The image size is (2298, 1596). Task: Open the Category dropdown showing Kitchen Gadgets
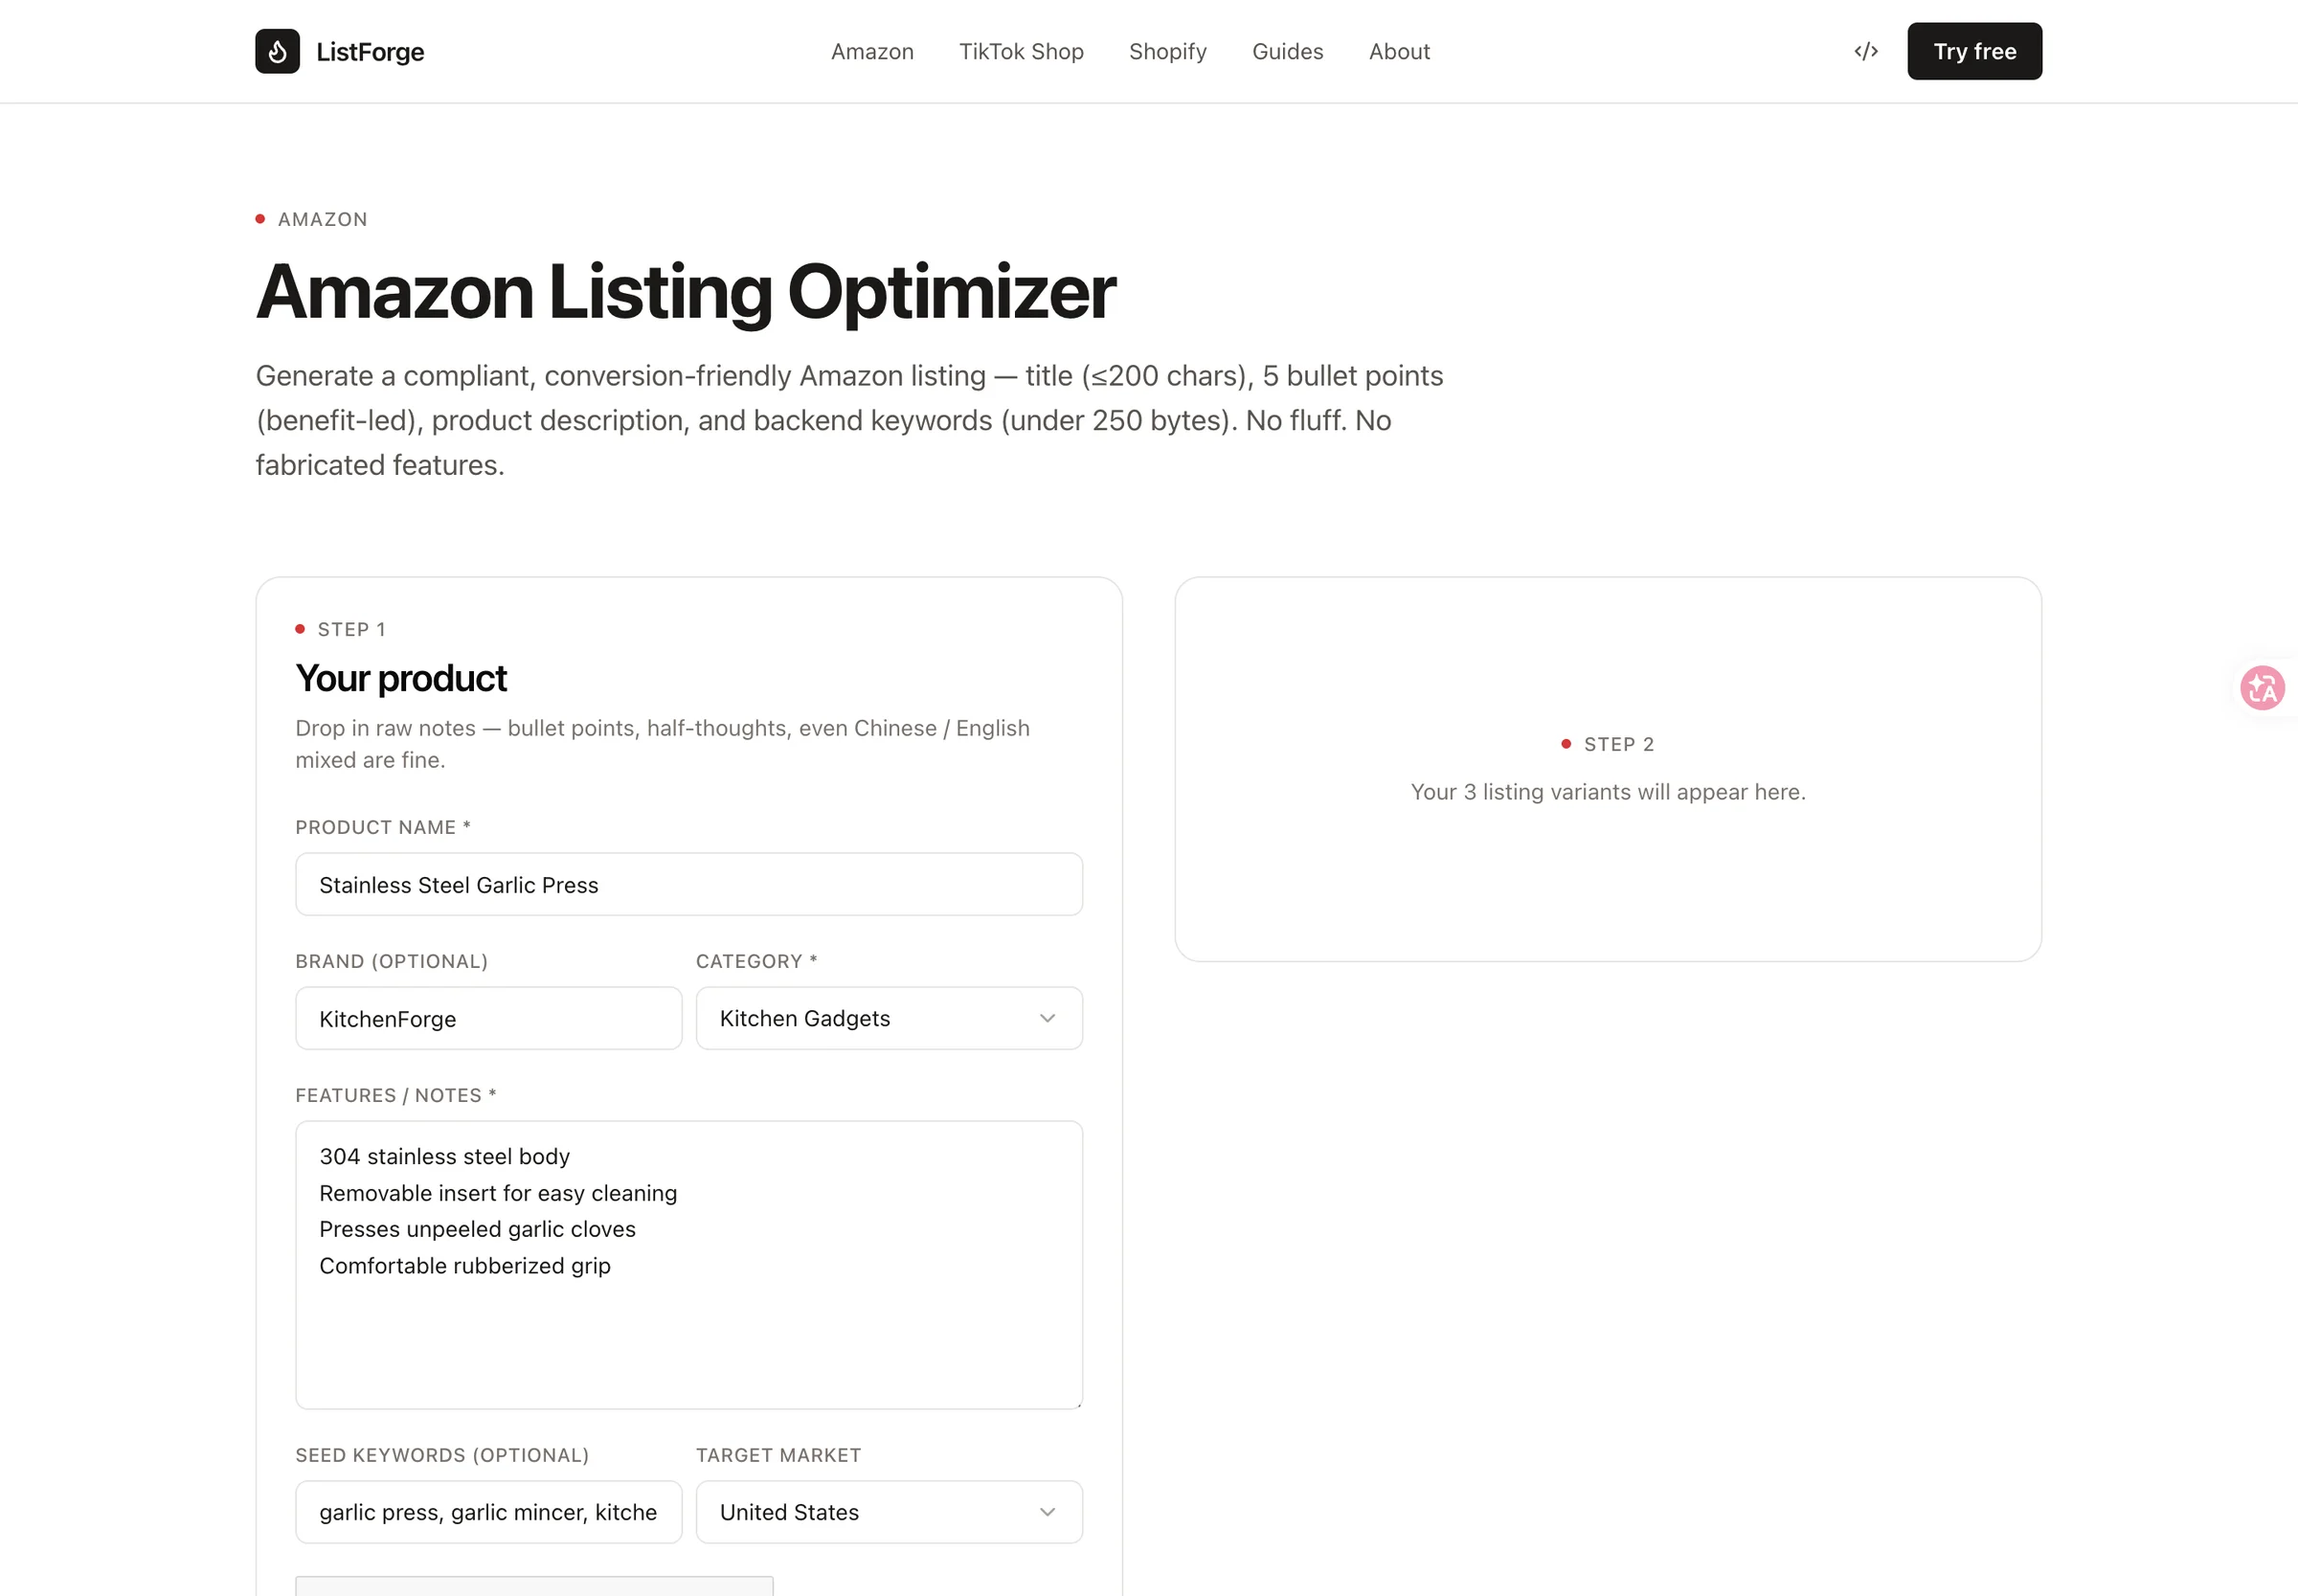tap(889, 1018)
